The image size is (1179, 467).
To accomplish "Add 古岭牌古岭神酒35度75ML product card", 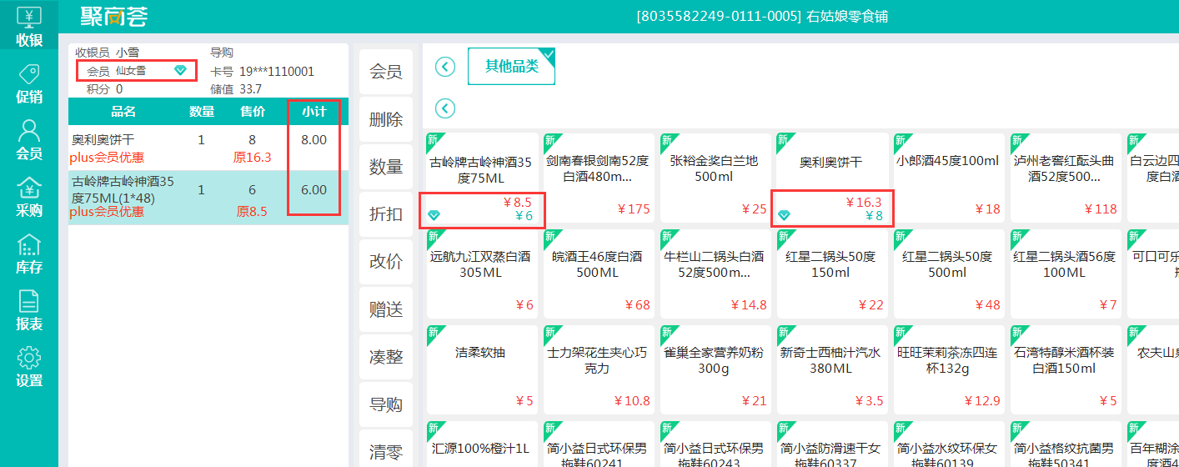I will (480, 178).
